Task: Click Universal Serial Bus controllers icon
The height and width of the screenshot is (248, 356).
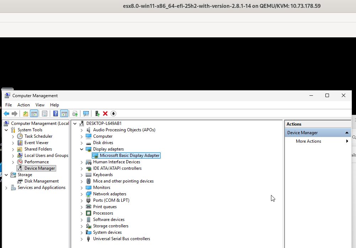Action: point(89,239)
